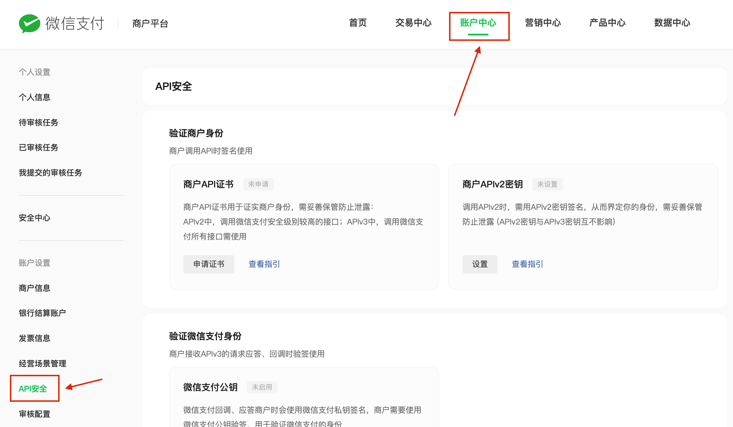The height and width of the screenshot is (427, 733).
Task: Click the 微信支付公钥 card title
Action: pyautogui.click(x=210, y=387)
